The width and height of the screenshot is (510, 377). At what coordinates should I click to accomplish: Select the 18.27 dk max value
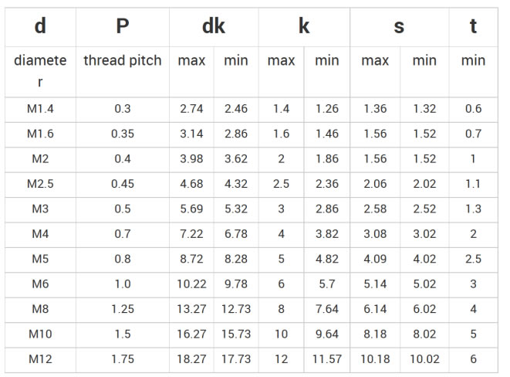click(x=191, y=359)
